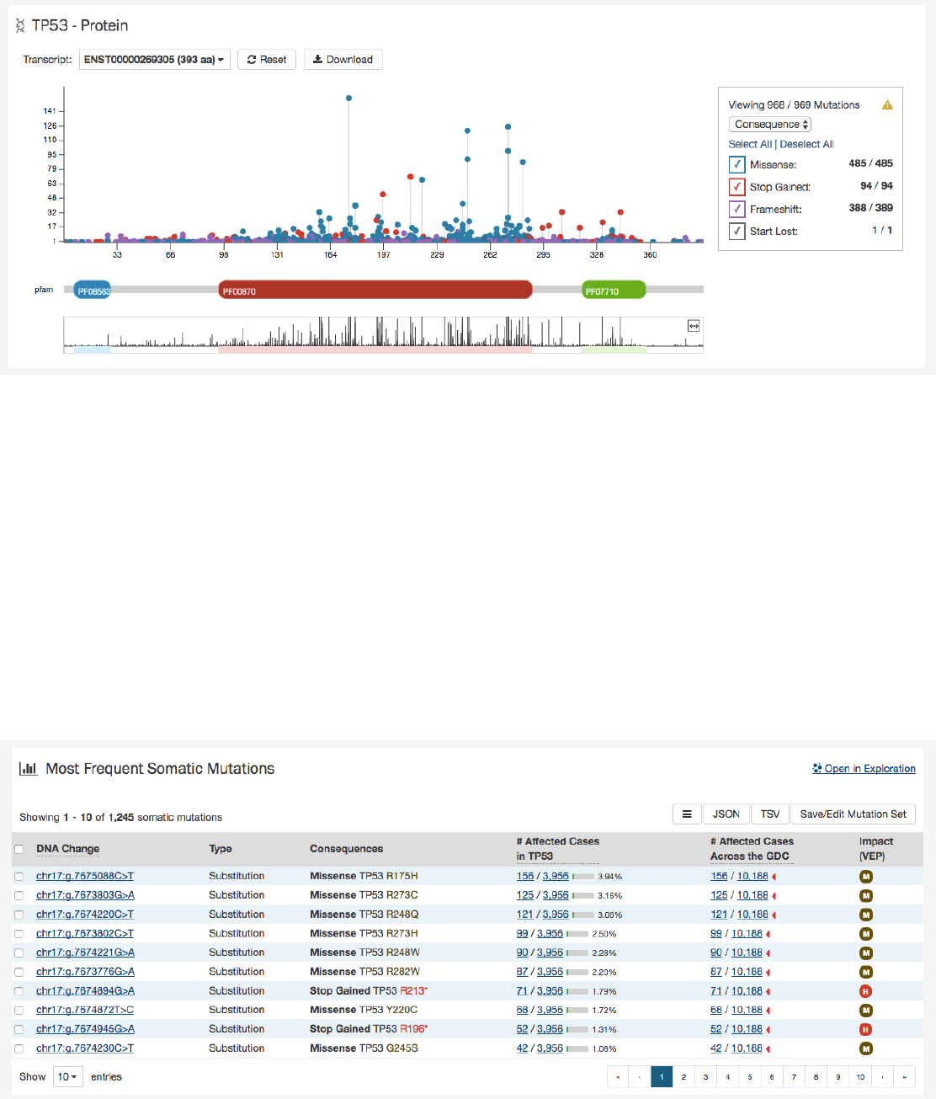Go to page 7 of mutations table
The image size is (936, 1099).
[x=794, y=1077]
